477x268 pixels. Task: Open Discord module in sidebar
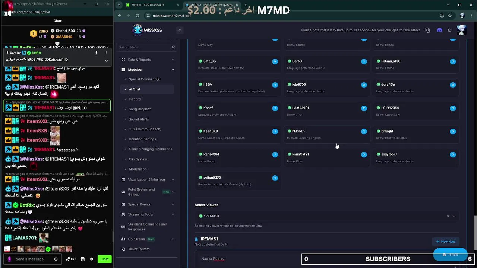[135, 99]
